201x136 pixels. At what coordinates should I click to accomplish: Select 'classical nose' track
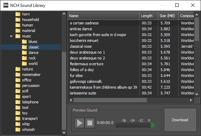point(131,46)
